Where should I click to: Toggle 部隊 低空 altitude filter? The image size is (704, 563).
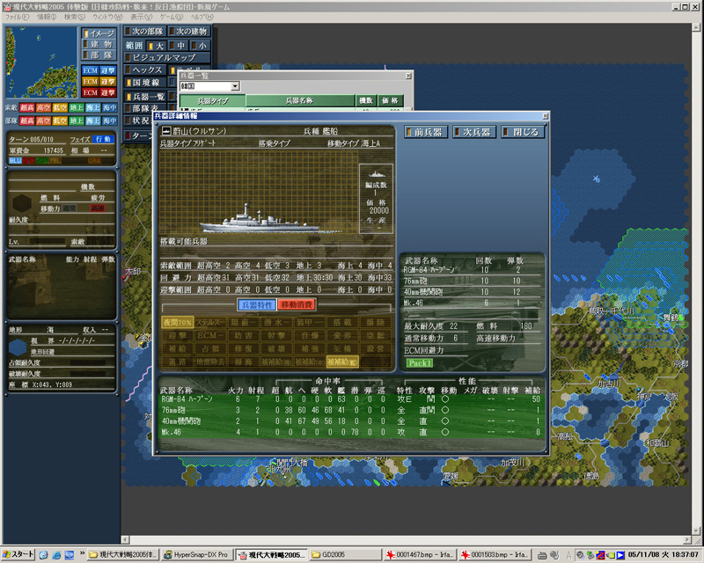pos(60,121)
